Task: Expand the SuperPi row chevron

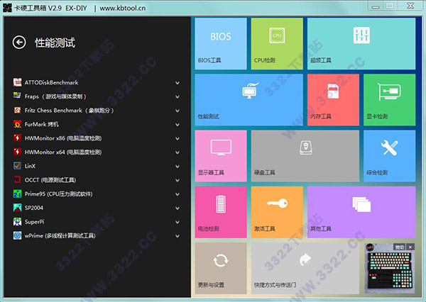Action: (x=177, y=222)
